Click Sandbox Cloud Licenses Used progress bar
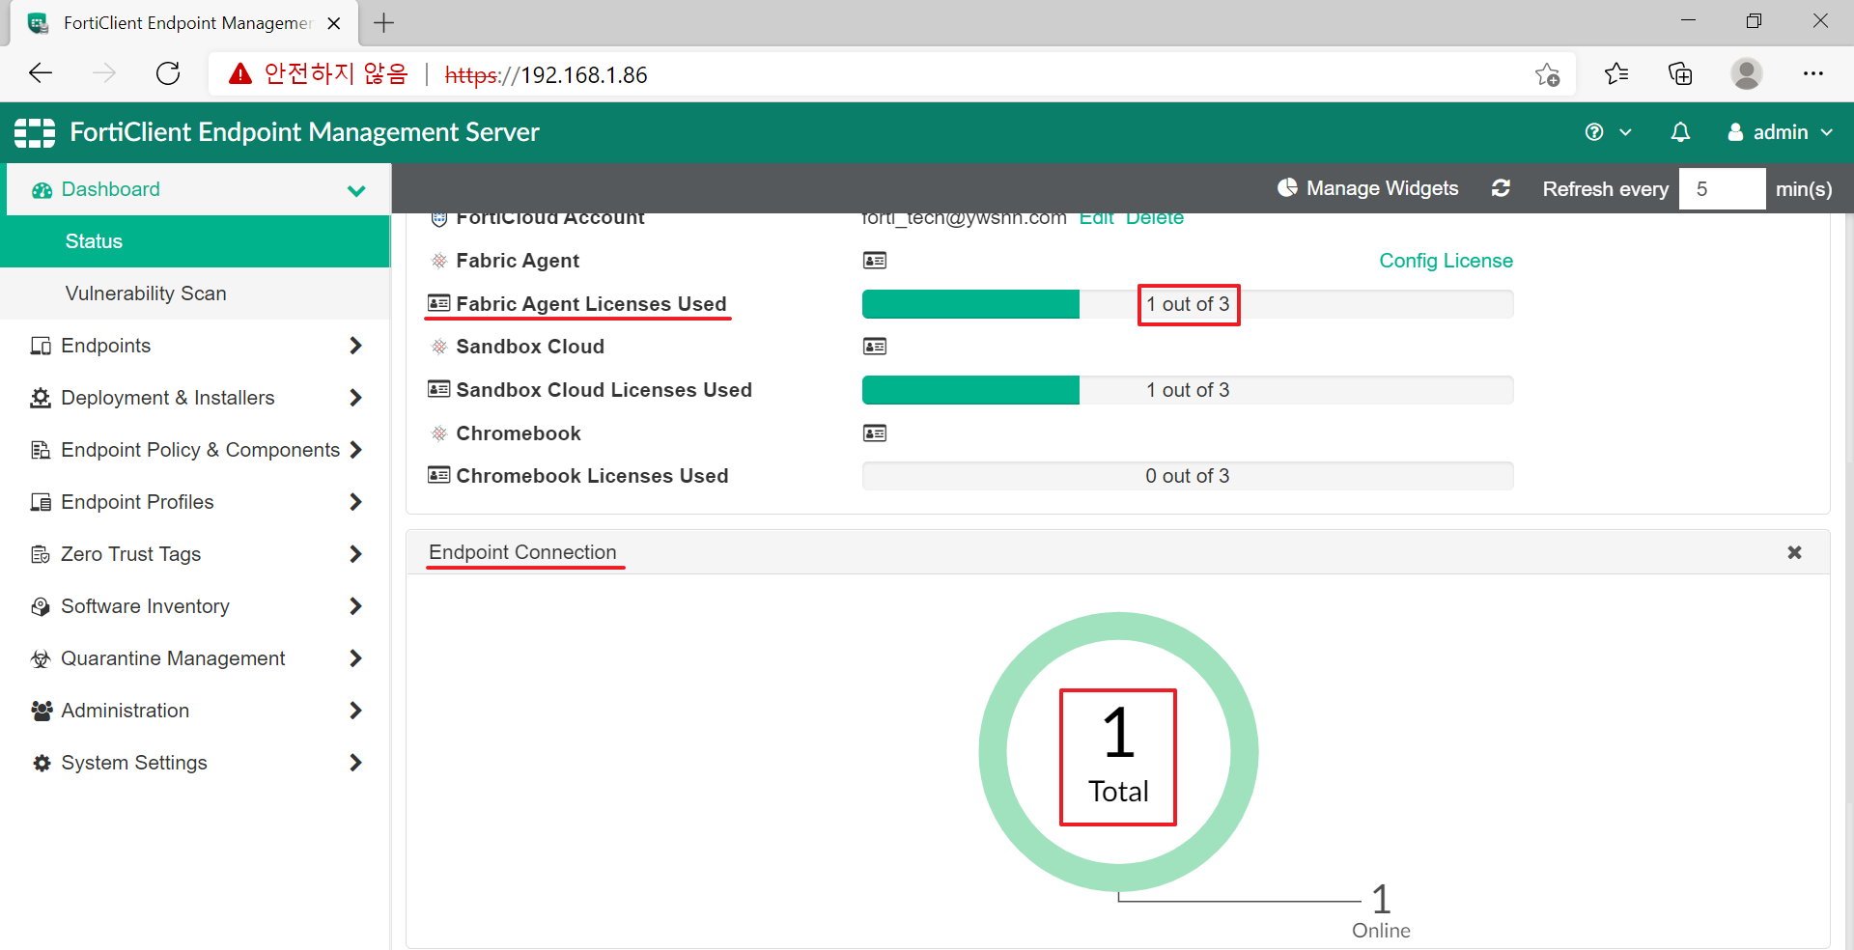Viewport: 1854px width, 950px height. pyautogui.click(x=1188, y=390)
